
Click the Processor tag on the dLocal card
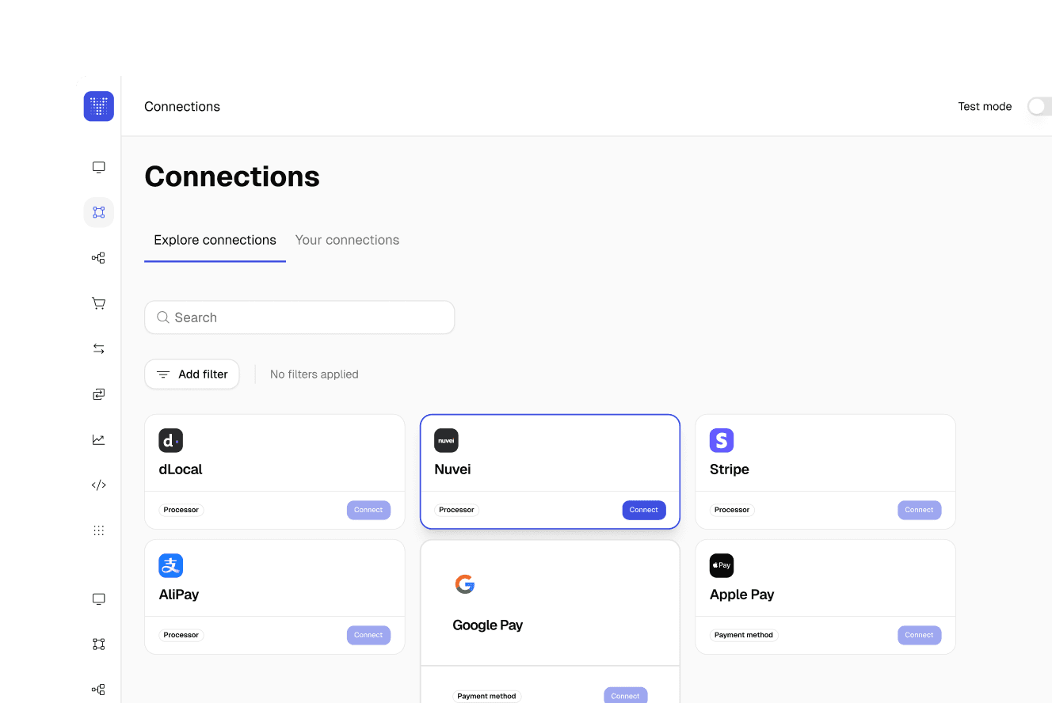(181, 510)
